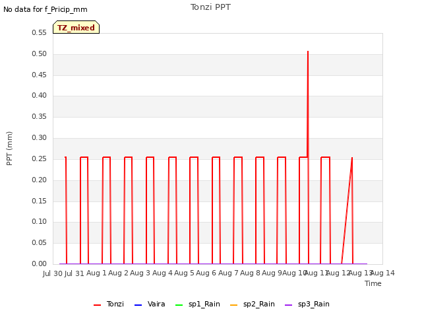422x317 pixels.
Task: Click the 0.35 y-axis tick label
Action: click(x=40, y=116)
